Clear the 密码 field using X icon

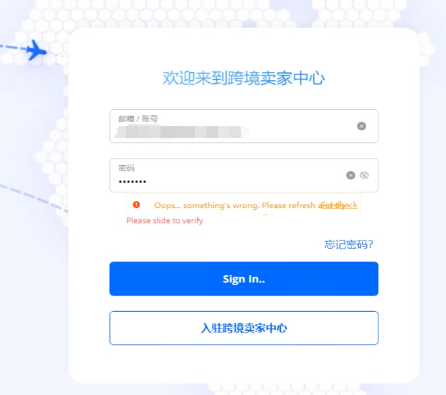coord(350,175)
